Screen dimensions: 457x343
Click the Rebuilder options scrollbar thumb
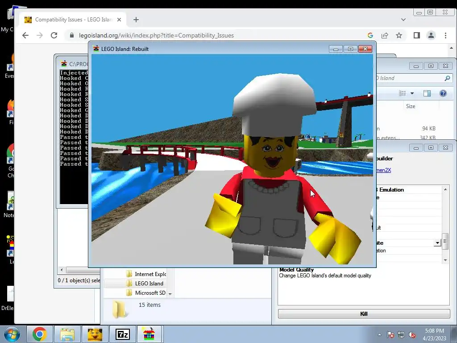[x=445, y=241]
